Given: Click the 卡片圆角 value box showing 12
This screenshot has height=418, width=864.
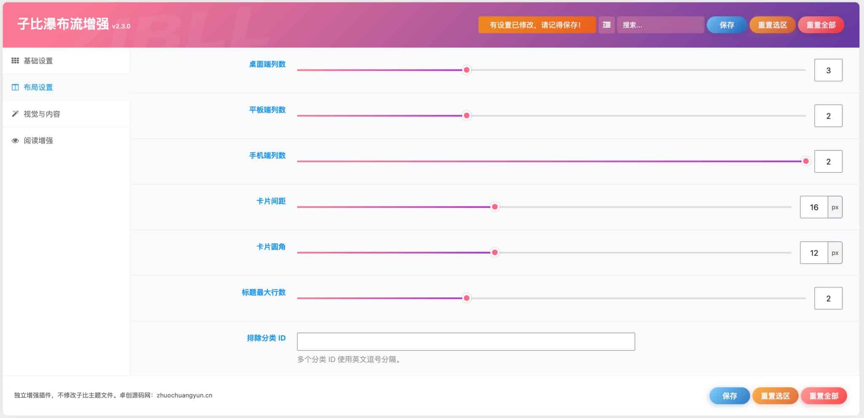Looking at the screenshot, I should [814, 253].
